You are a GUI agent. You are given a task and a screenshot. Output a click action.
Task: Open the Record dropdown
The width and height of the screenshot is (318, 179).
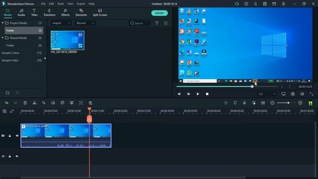point(85,23)
